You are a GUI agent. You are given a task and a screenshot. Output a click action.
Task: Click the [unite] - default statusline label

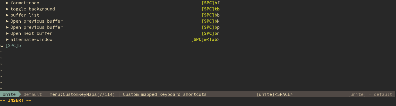[x=370, y=94]
